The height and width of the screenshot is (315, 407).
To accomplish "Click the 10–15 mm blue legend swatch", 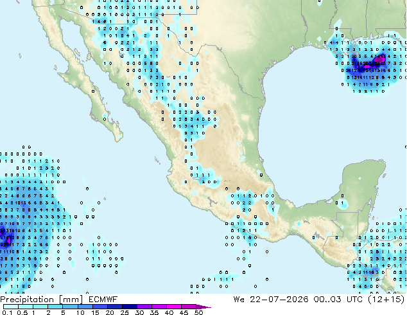I will 85,307.
